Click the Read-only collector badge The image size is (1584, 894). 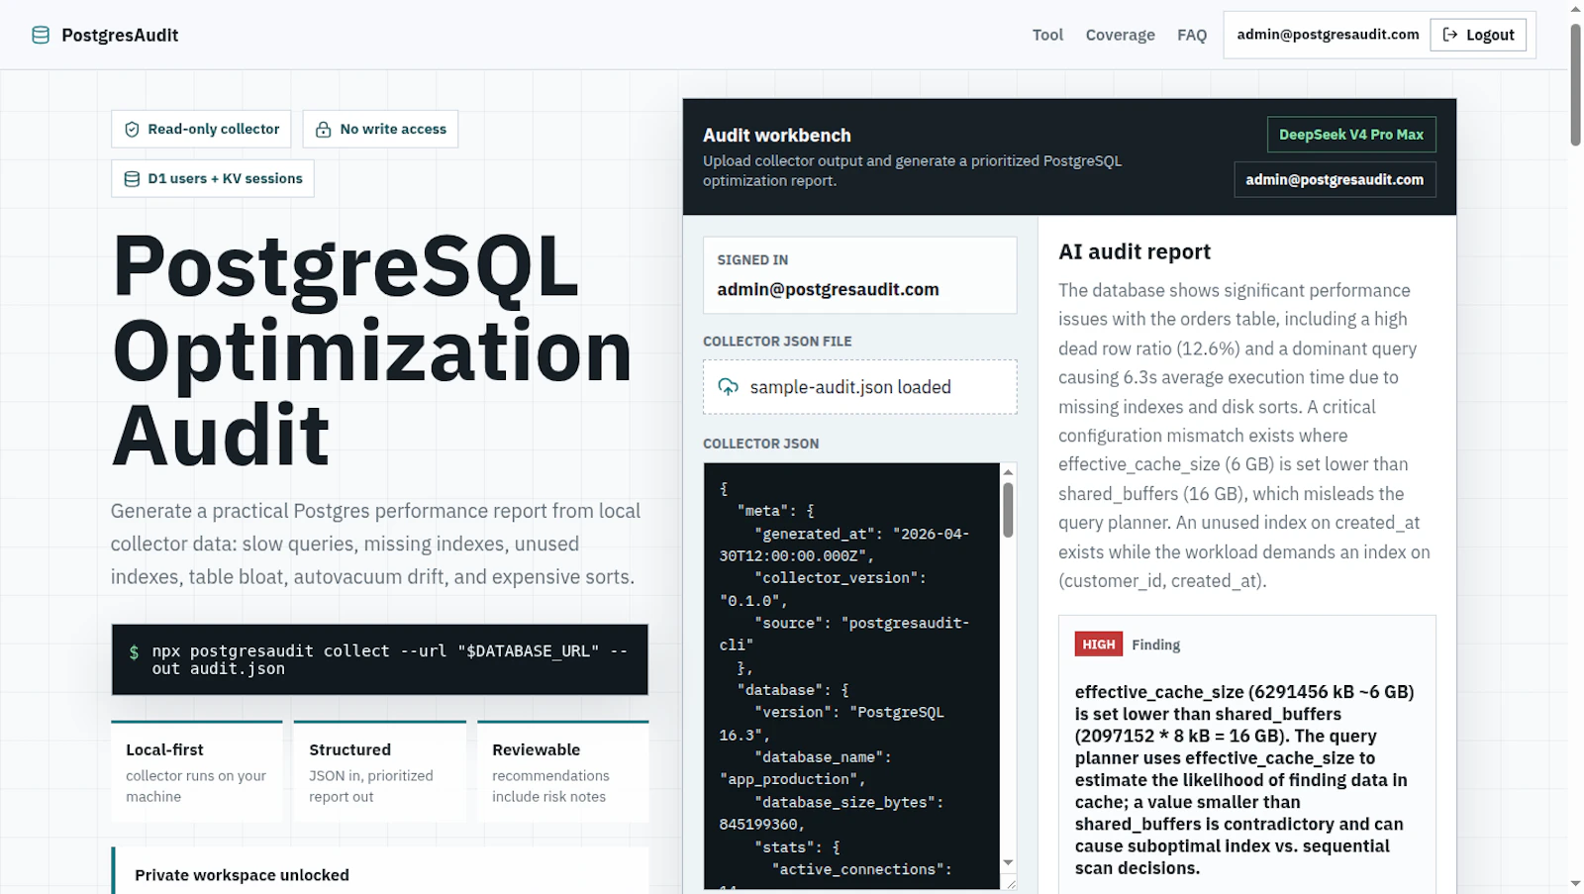201,129
